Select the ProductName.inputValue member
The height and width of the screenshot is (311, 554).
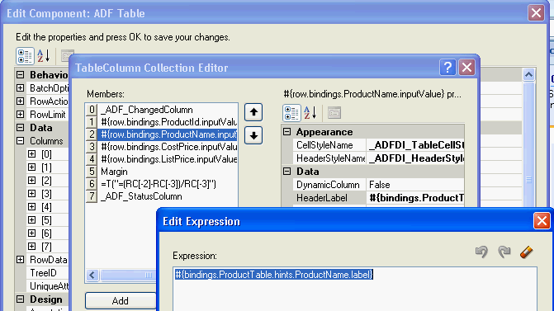click(x=162, y=134)
